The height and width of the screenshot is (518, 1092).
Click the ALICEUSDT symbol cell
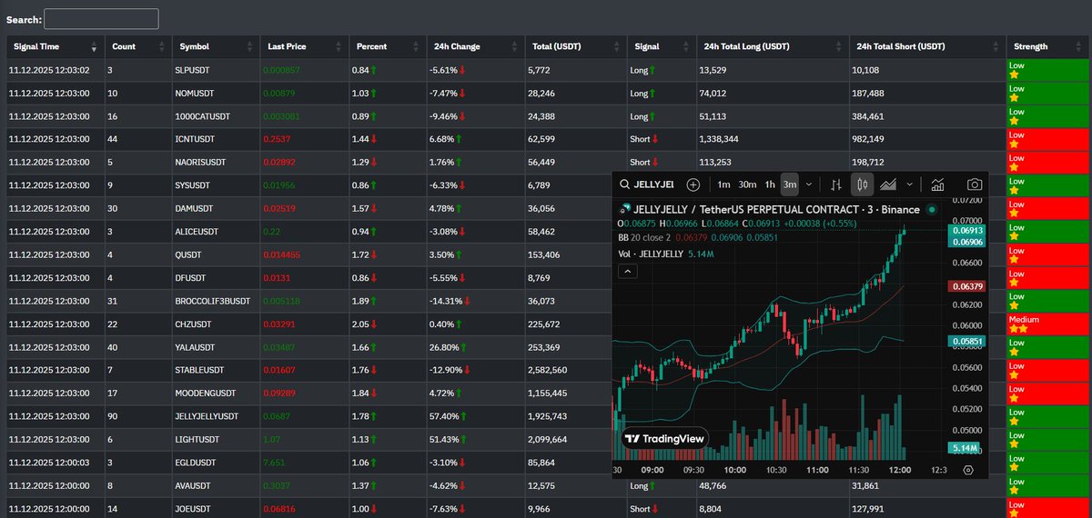coord(215,231)
